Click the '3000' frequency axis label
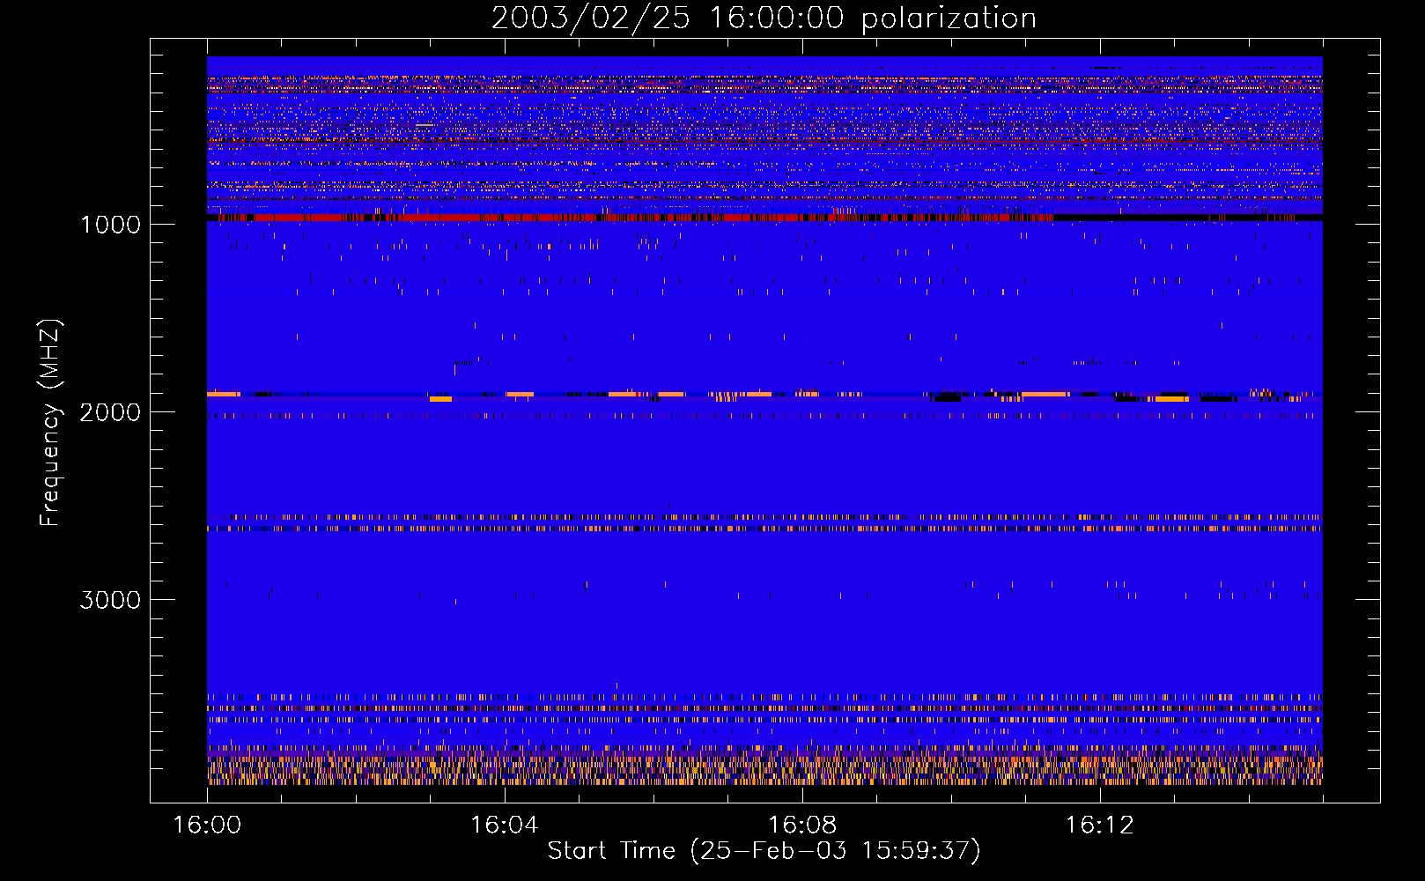 [x=110, y=600]
